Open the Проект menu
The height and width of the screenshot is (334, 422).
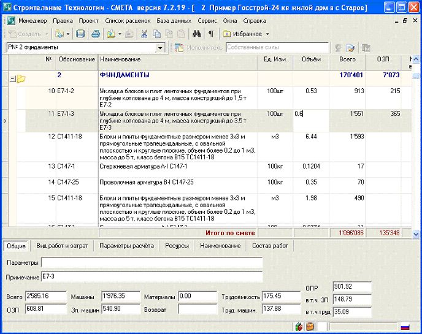click(88, 21)
